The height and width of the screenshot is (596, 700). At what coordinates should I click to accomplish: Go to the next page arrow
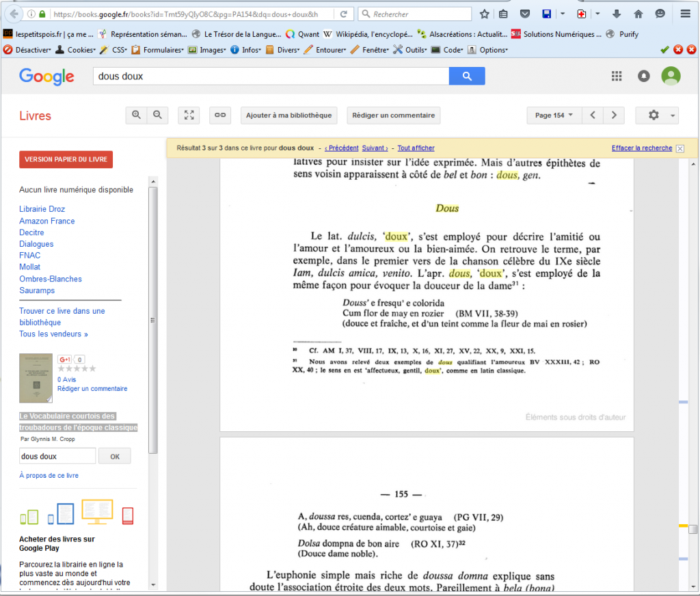pos(614,116)
